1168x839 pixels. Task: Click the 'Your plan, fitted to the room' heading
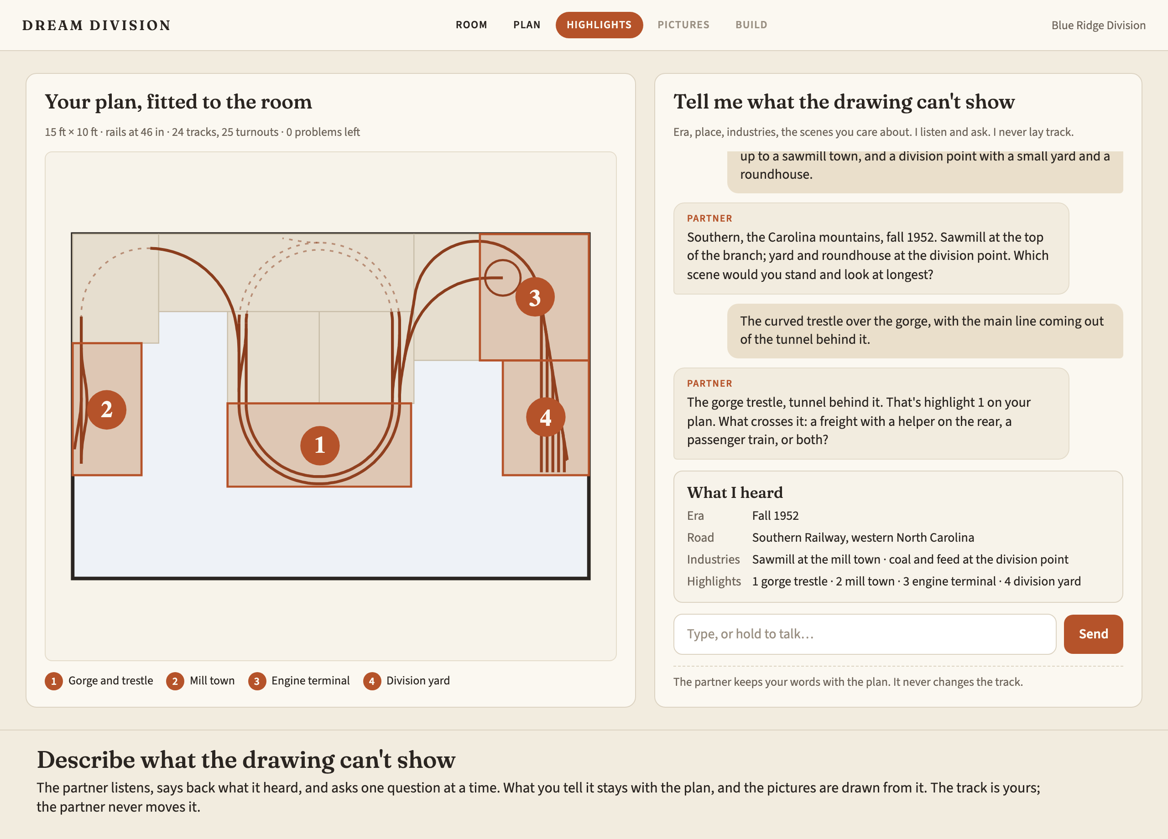pyautogui.click(x=178, y=102)
